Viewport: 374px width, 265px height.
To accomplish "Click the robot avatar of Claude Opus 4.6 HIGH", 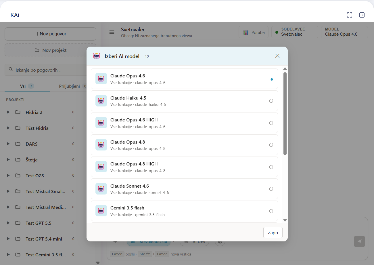I will [101, 123].
